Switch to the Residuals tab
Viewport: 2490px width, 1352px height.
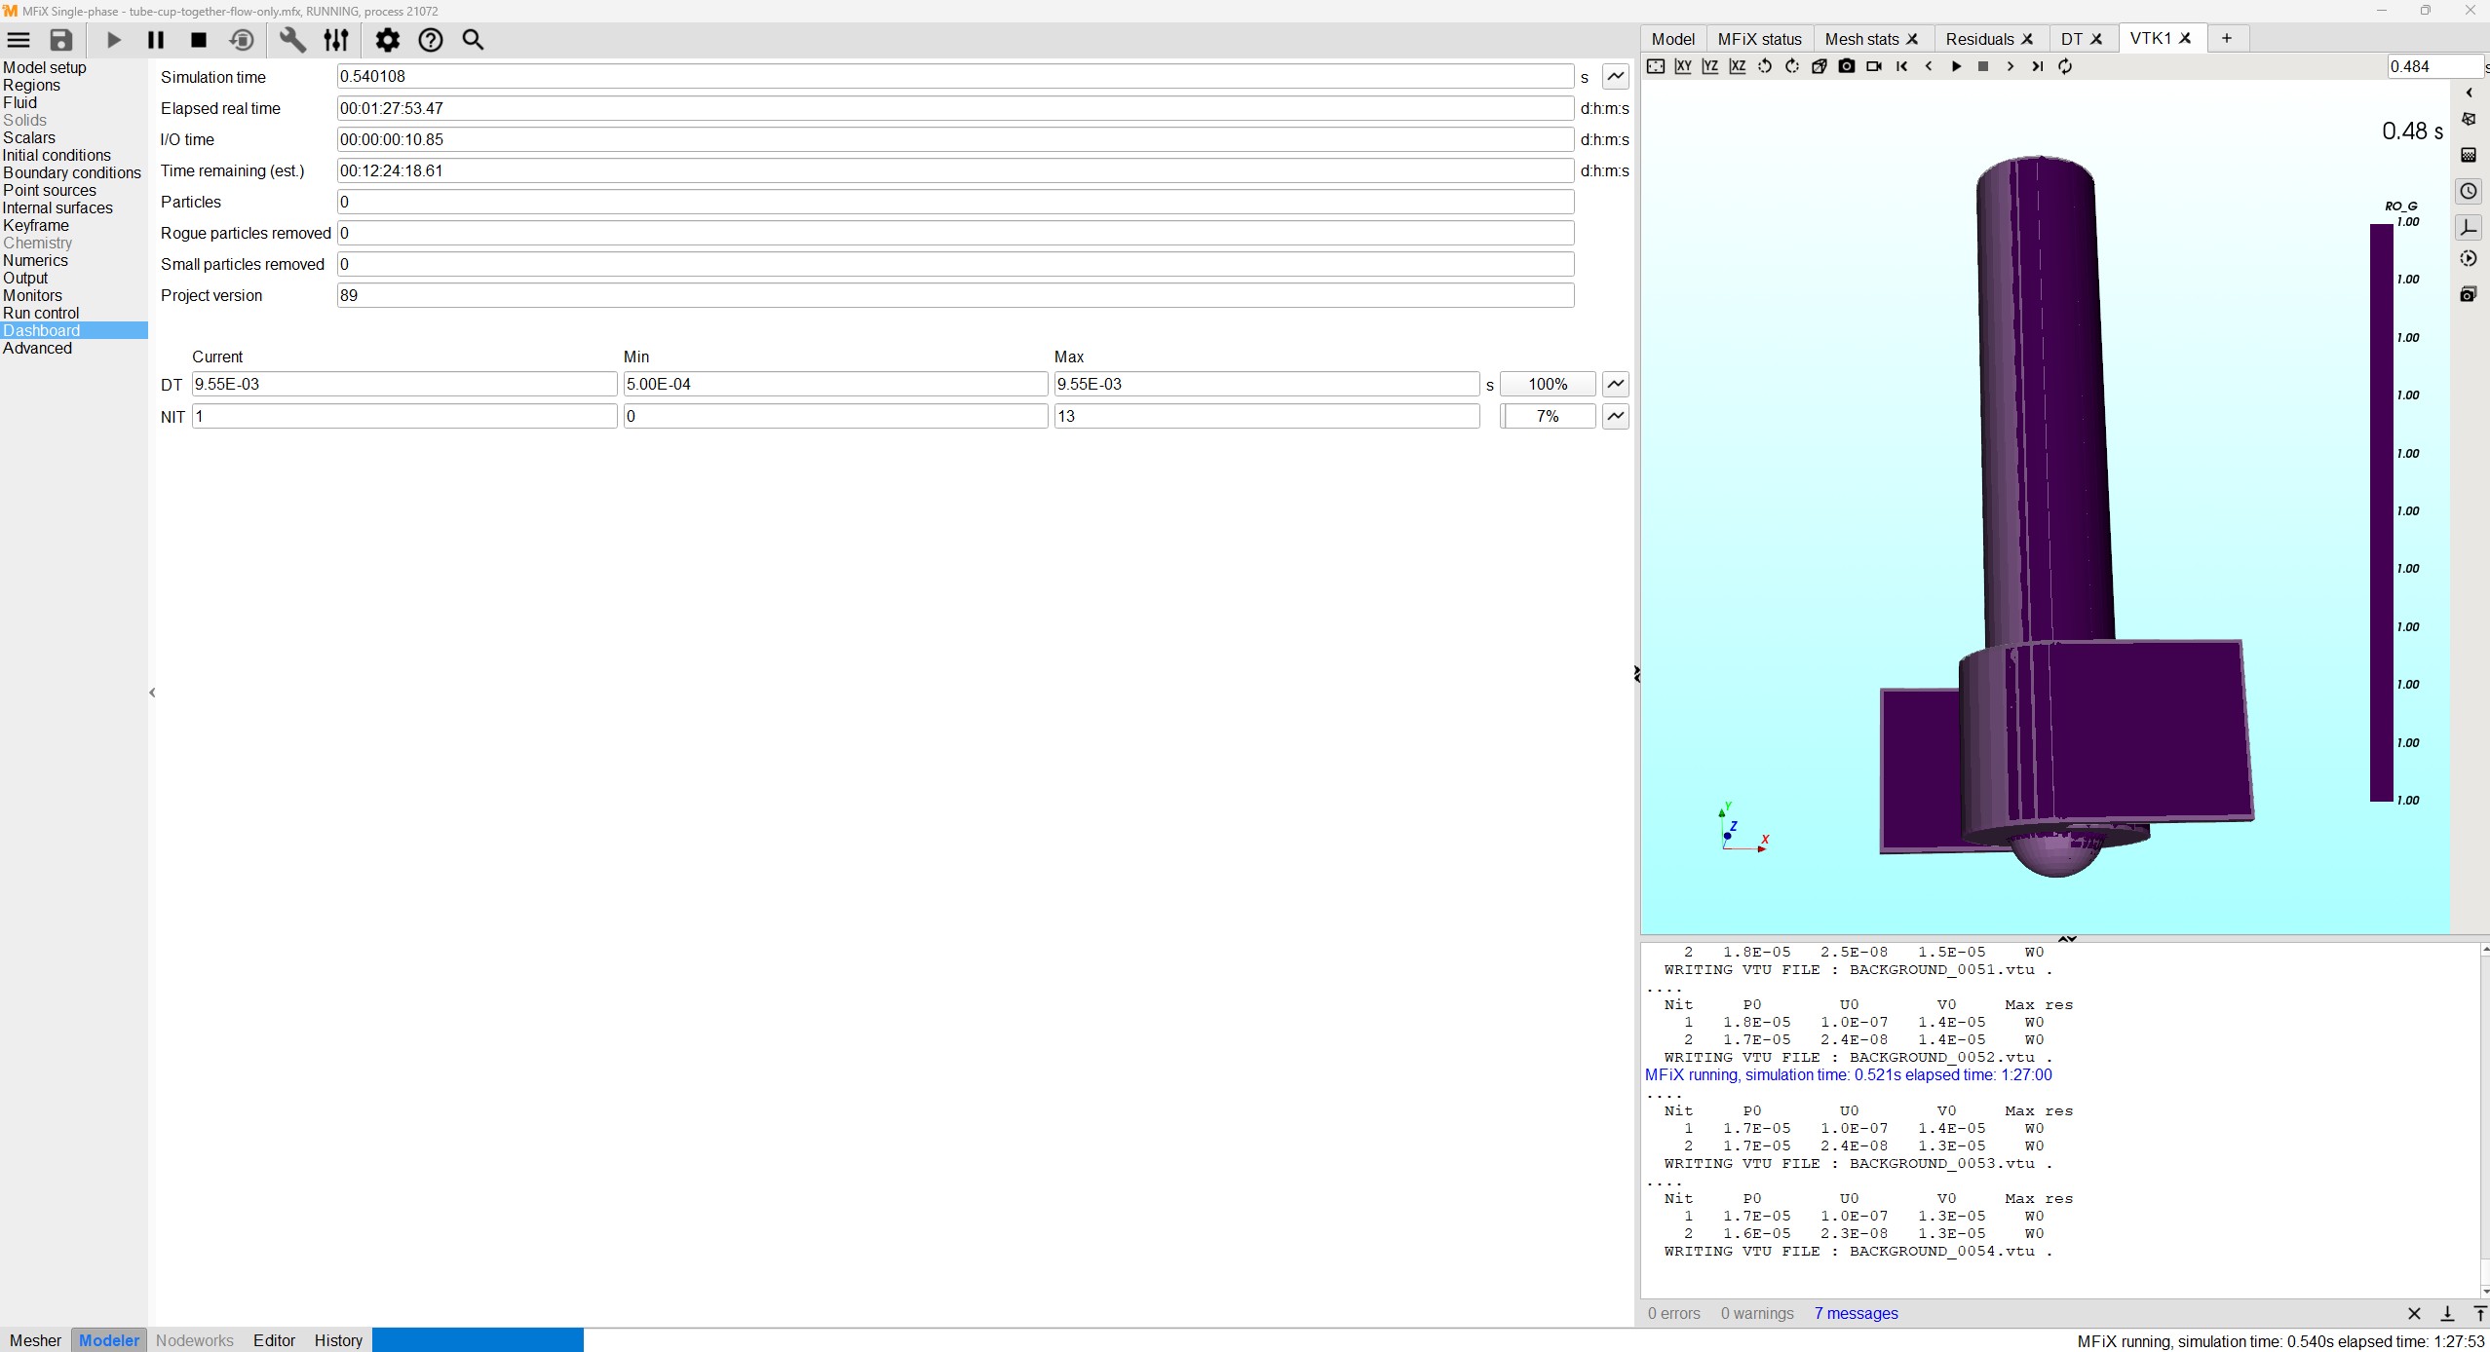tap(1978, 39)
